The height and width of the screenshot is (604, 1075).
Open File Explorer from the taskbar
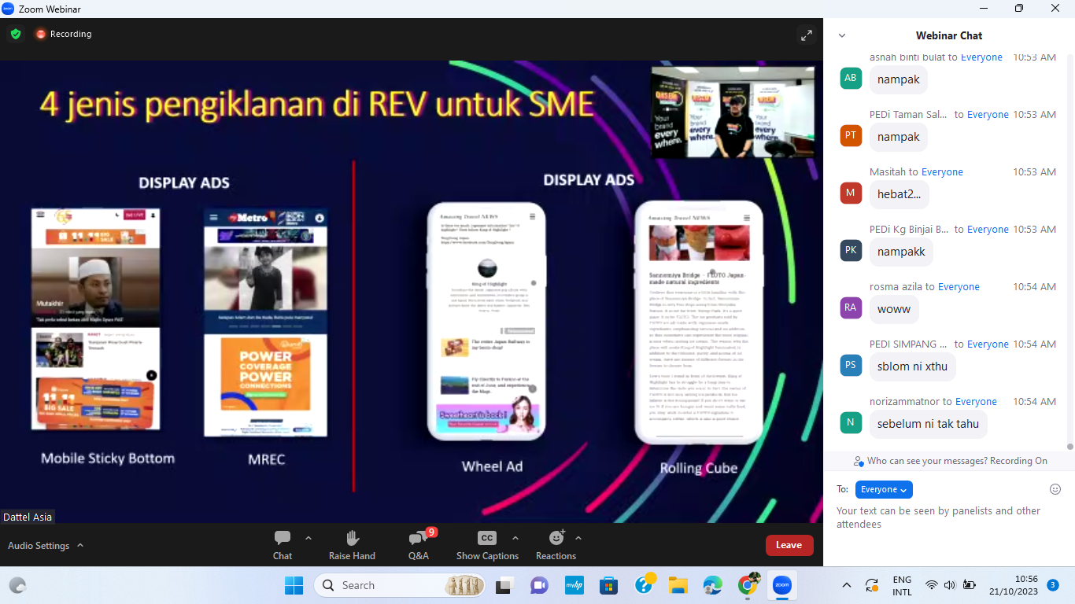(x=678, y=585)
